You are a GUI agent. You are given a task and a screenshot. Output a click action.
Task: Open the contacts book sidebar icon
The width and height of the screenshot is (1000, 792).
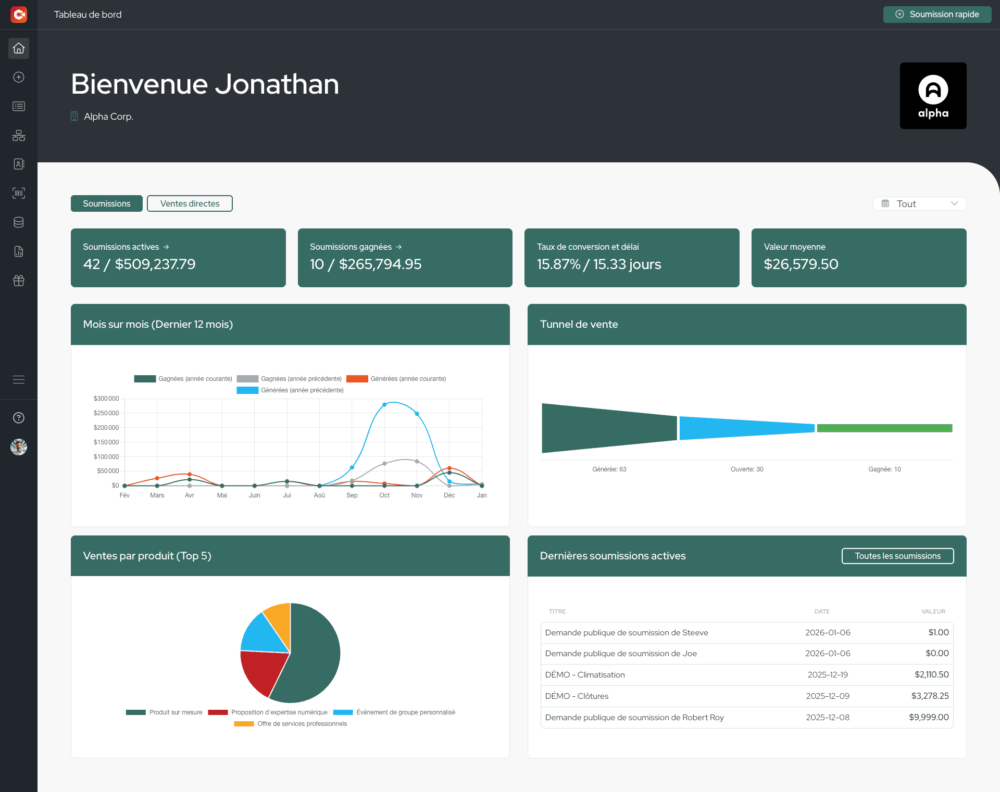coord(19,164)
